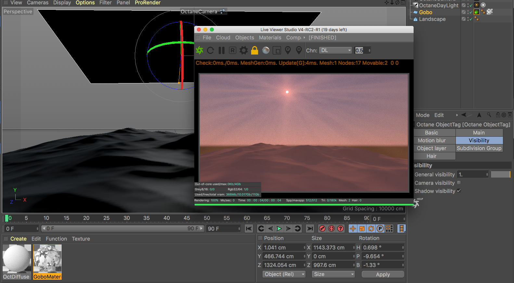Toggle the red autokeying icon
The width and height of the screenshot is (514, 283).
coord(331,228)
